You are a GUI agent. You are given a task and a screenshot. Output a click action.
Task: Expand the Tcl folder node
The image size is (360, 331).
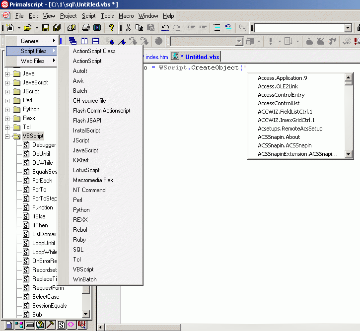coord(7,128)
